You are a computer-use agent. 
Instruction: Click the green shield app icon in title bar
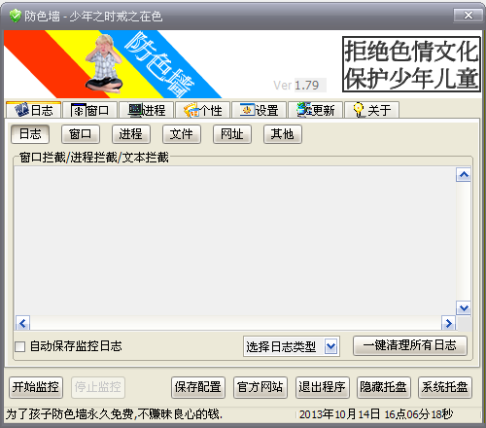(x=15, y=16)
